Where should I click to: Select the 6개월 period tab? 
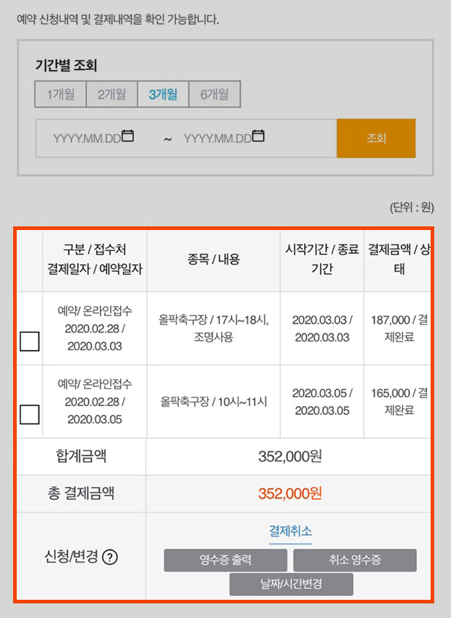[x=215, y=94]
